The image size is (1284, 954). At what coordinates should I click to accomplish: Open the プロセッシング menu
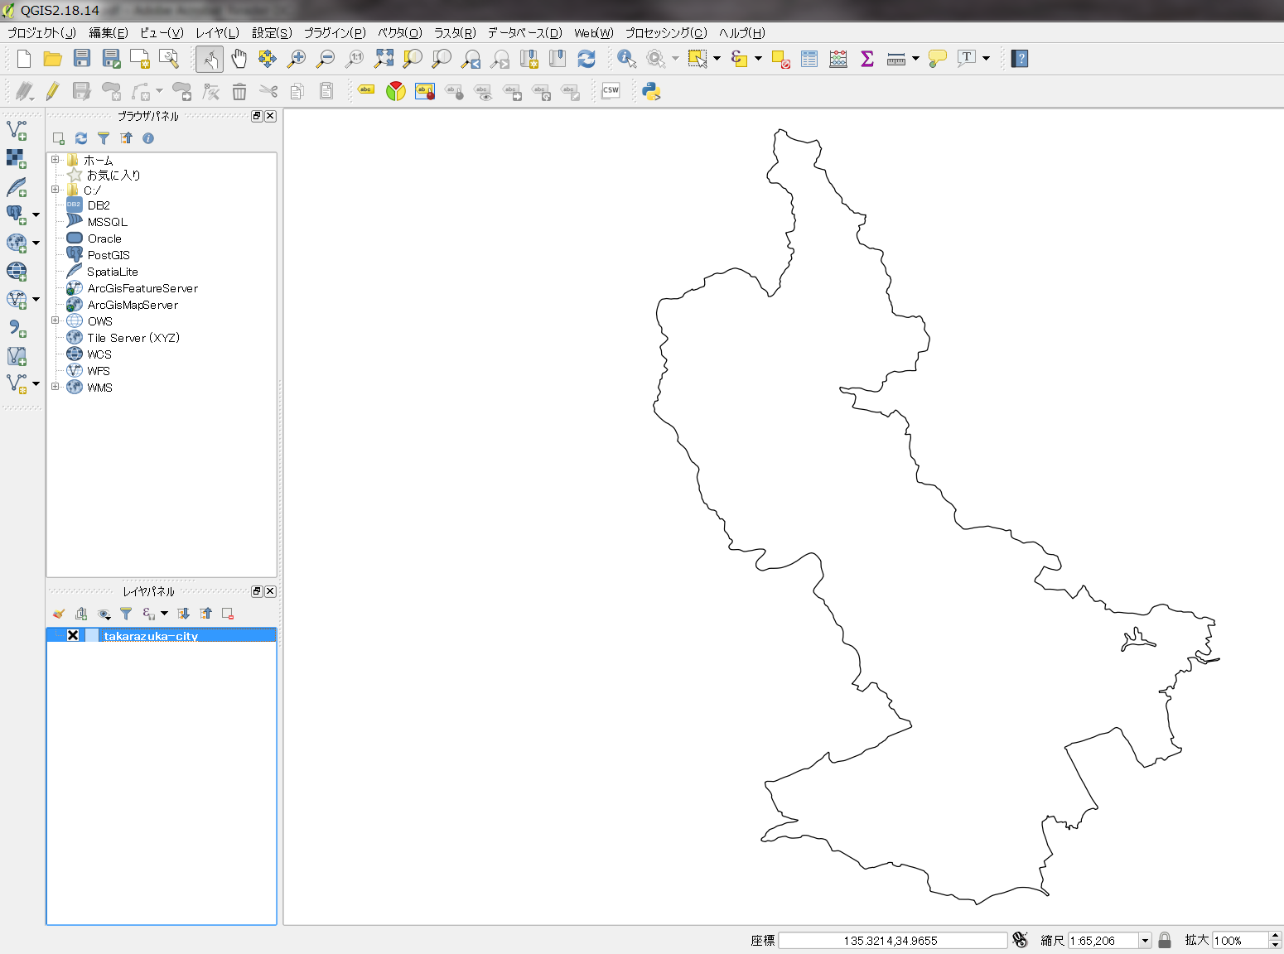[x=666, y=33]
